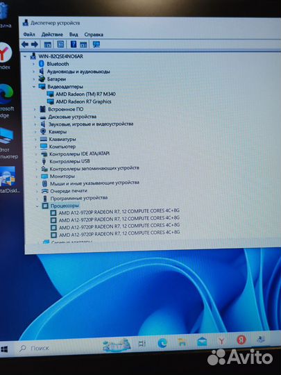Click the Bluetooth icon in tree
Viewport: 281px width, 375px height.
[42, 64]
